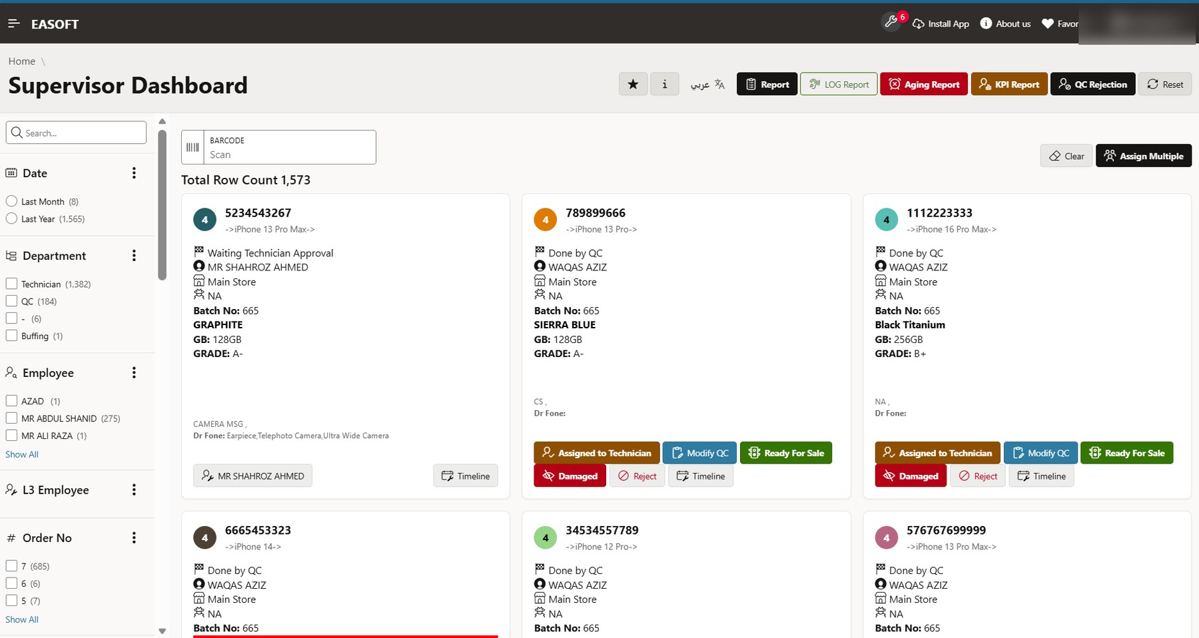Open Employee filter options menu

click(x=134, y=373)
